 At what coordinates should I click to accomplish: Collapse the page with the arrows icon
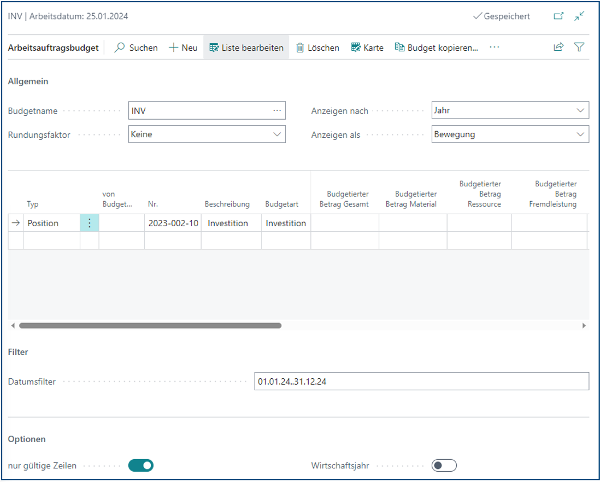click(x=579, y=16)
